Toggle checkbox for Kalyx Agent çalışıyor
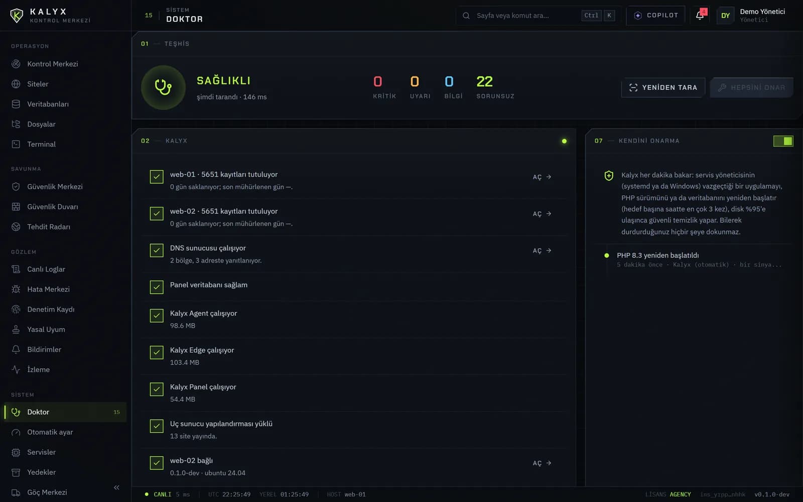The width and height of the screenshot is (803, 502). click(157, 316)
